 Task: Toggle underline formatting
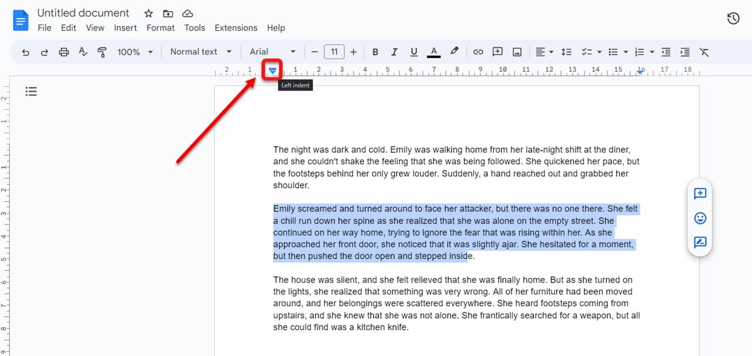pyautogui.click(x=414, y=52)
